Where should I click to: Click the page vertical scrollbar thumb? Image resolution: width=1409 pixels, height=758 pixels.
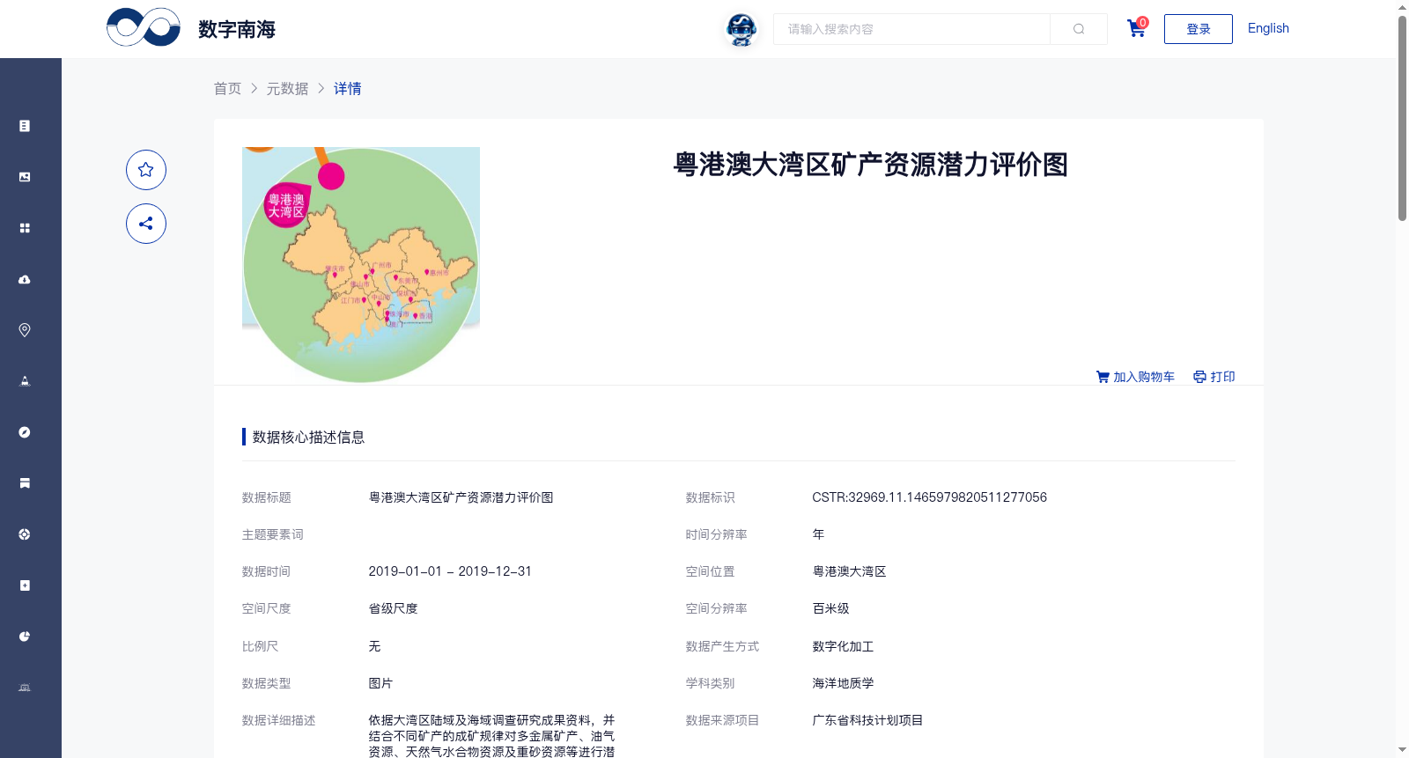tap(1402, 118)
